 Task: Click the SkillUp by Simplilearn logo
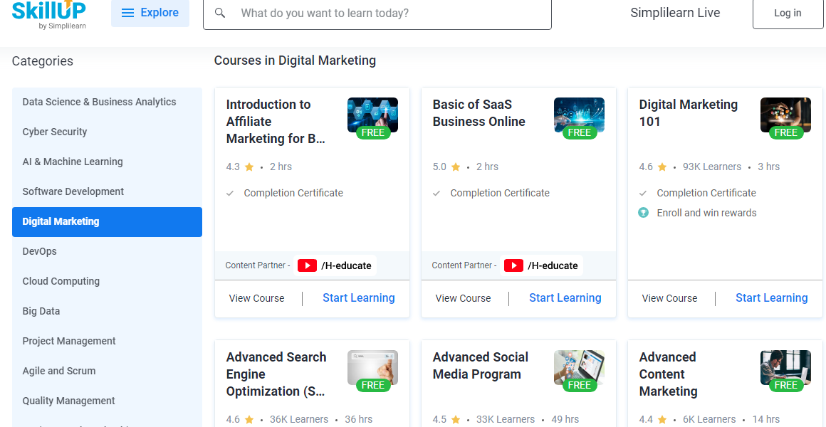tap(49, 14)
